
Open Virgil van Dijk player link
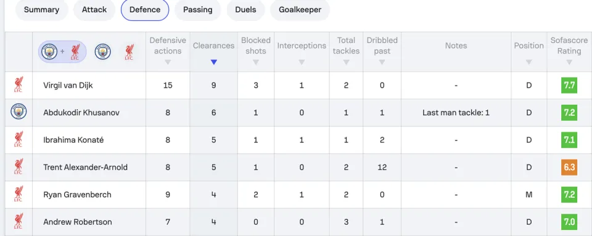(68, 85)
